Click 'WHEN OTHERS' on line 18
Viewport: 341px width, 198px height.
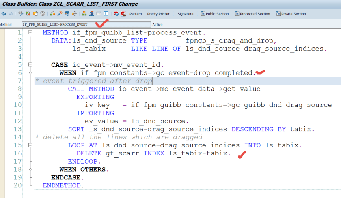83,169
